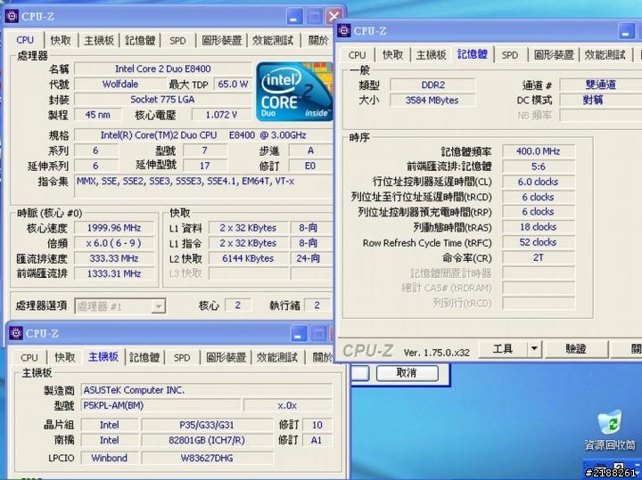The width and height of the screenshot is (642, 480).
Task: Click the 晶片組 value P35/G33/G31
Action: pyautogui.click(x=207, y=425)
